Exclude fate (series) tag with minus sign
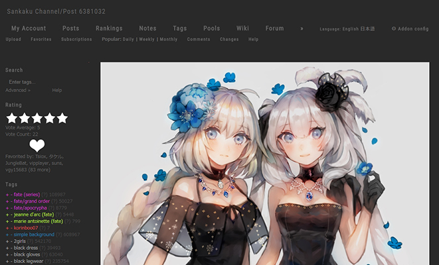 [11, 195]
